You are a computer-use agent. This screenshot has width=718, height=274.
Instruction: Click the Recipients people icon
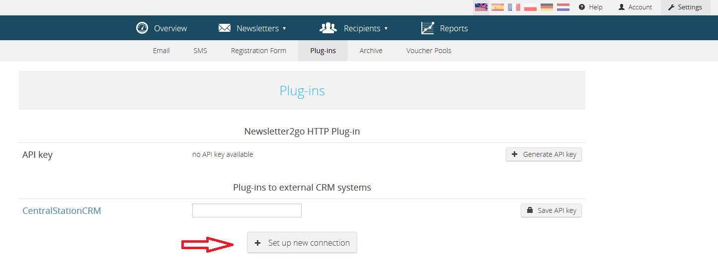328,28
